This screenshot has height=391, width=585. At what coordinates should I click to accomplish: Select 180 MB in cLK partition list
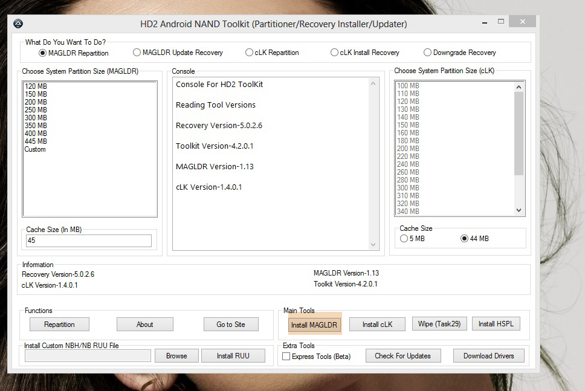(x=408, y=140)
